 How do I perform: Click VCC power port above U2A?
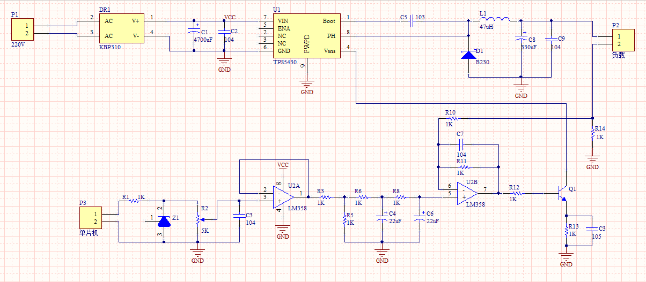(x=283, y=167)
